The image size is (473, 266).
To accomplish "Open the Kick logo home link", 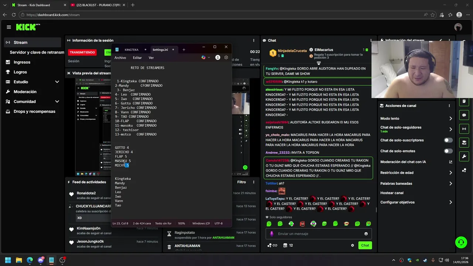I will point(28,27).
